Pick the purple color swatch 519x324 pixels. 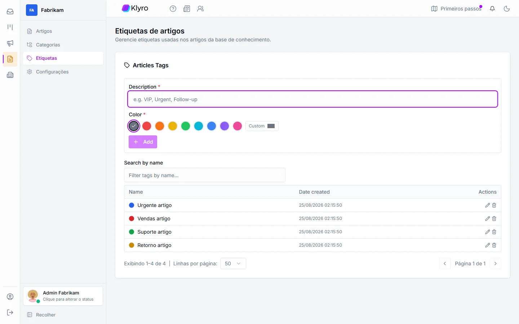(x=225, y=126)
